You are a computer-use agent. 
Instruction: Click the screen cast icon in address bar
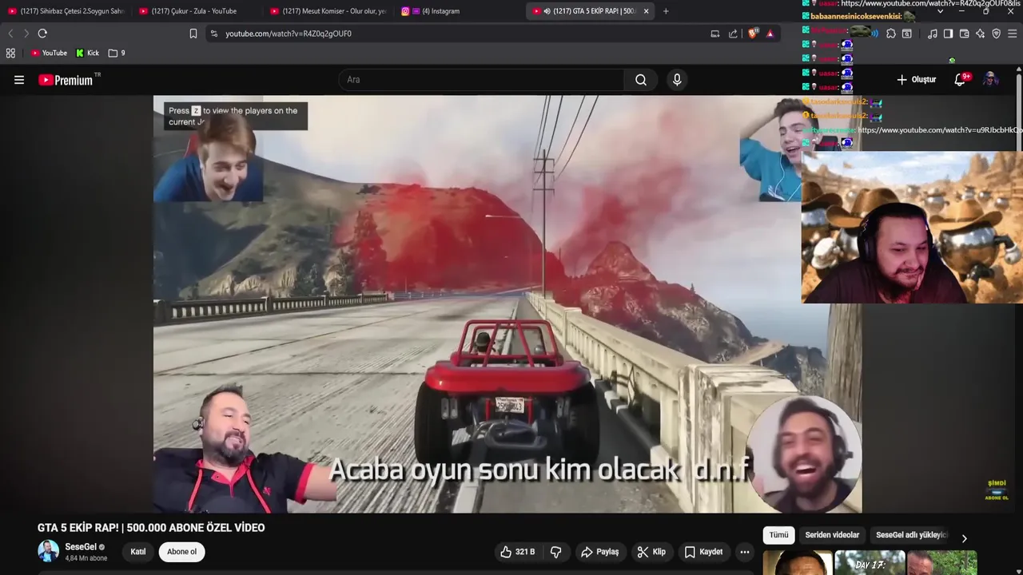(715, 34)
